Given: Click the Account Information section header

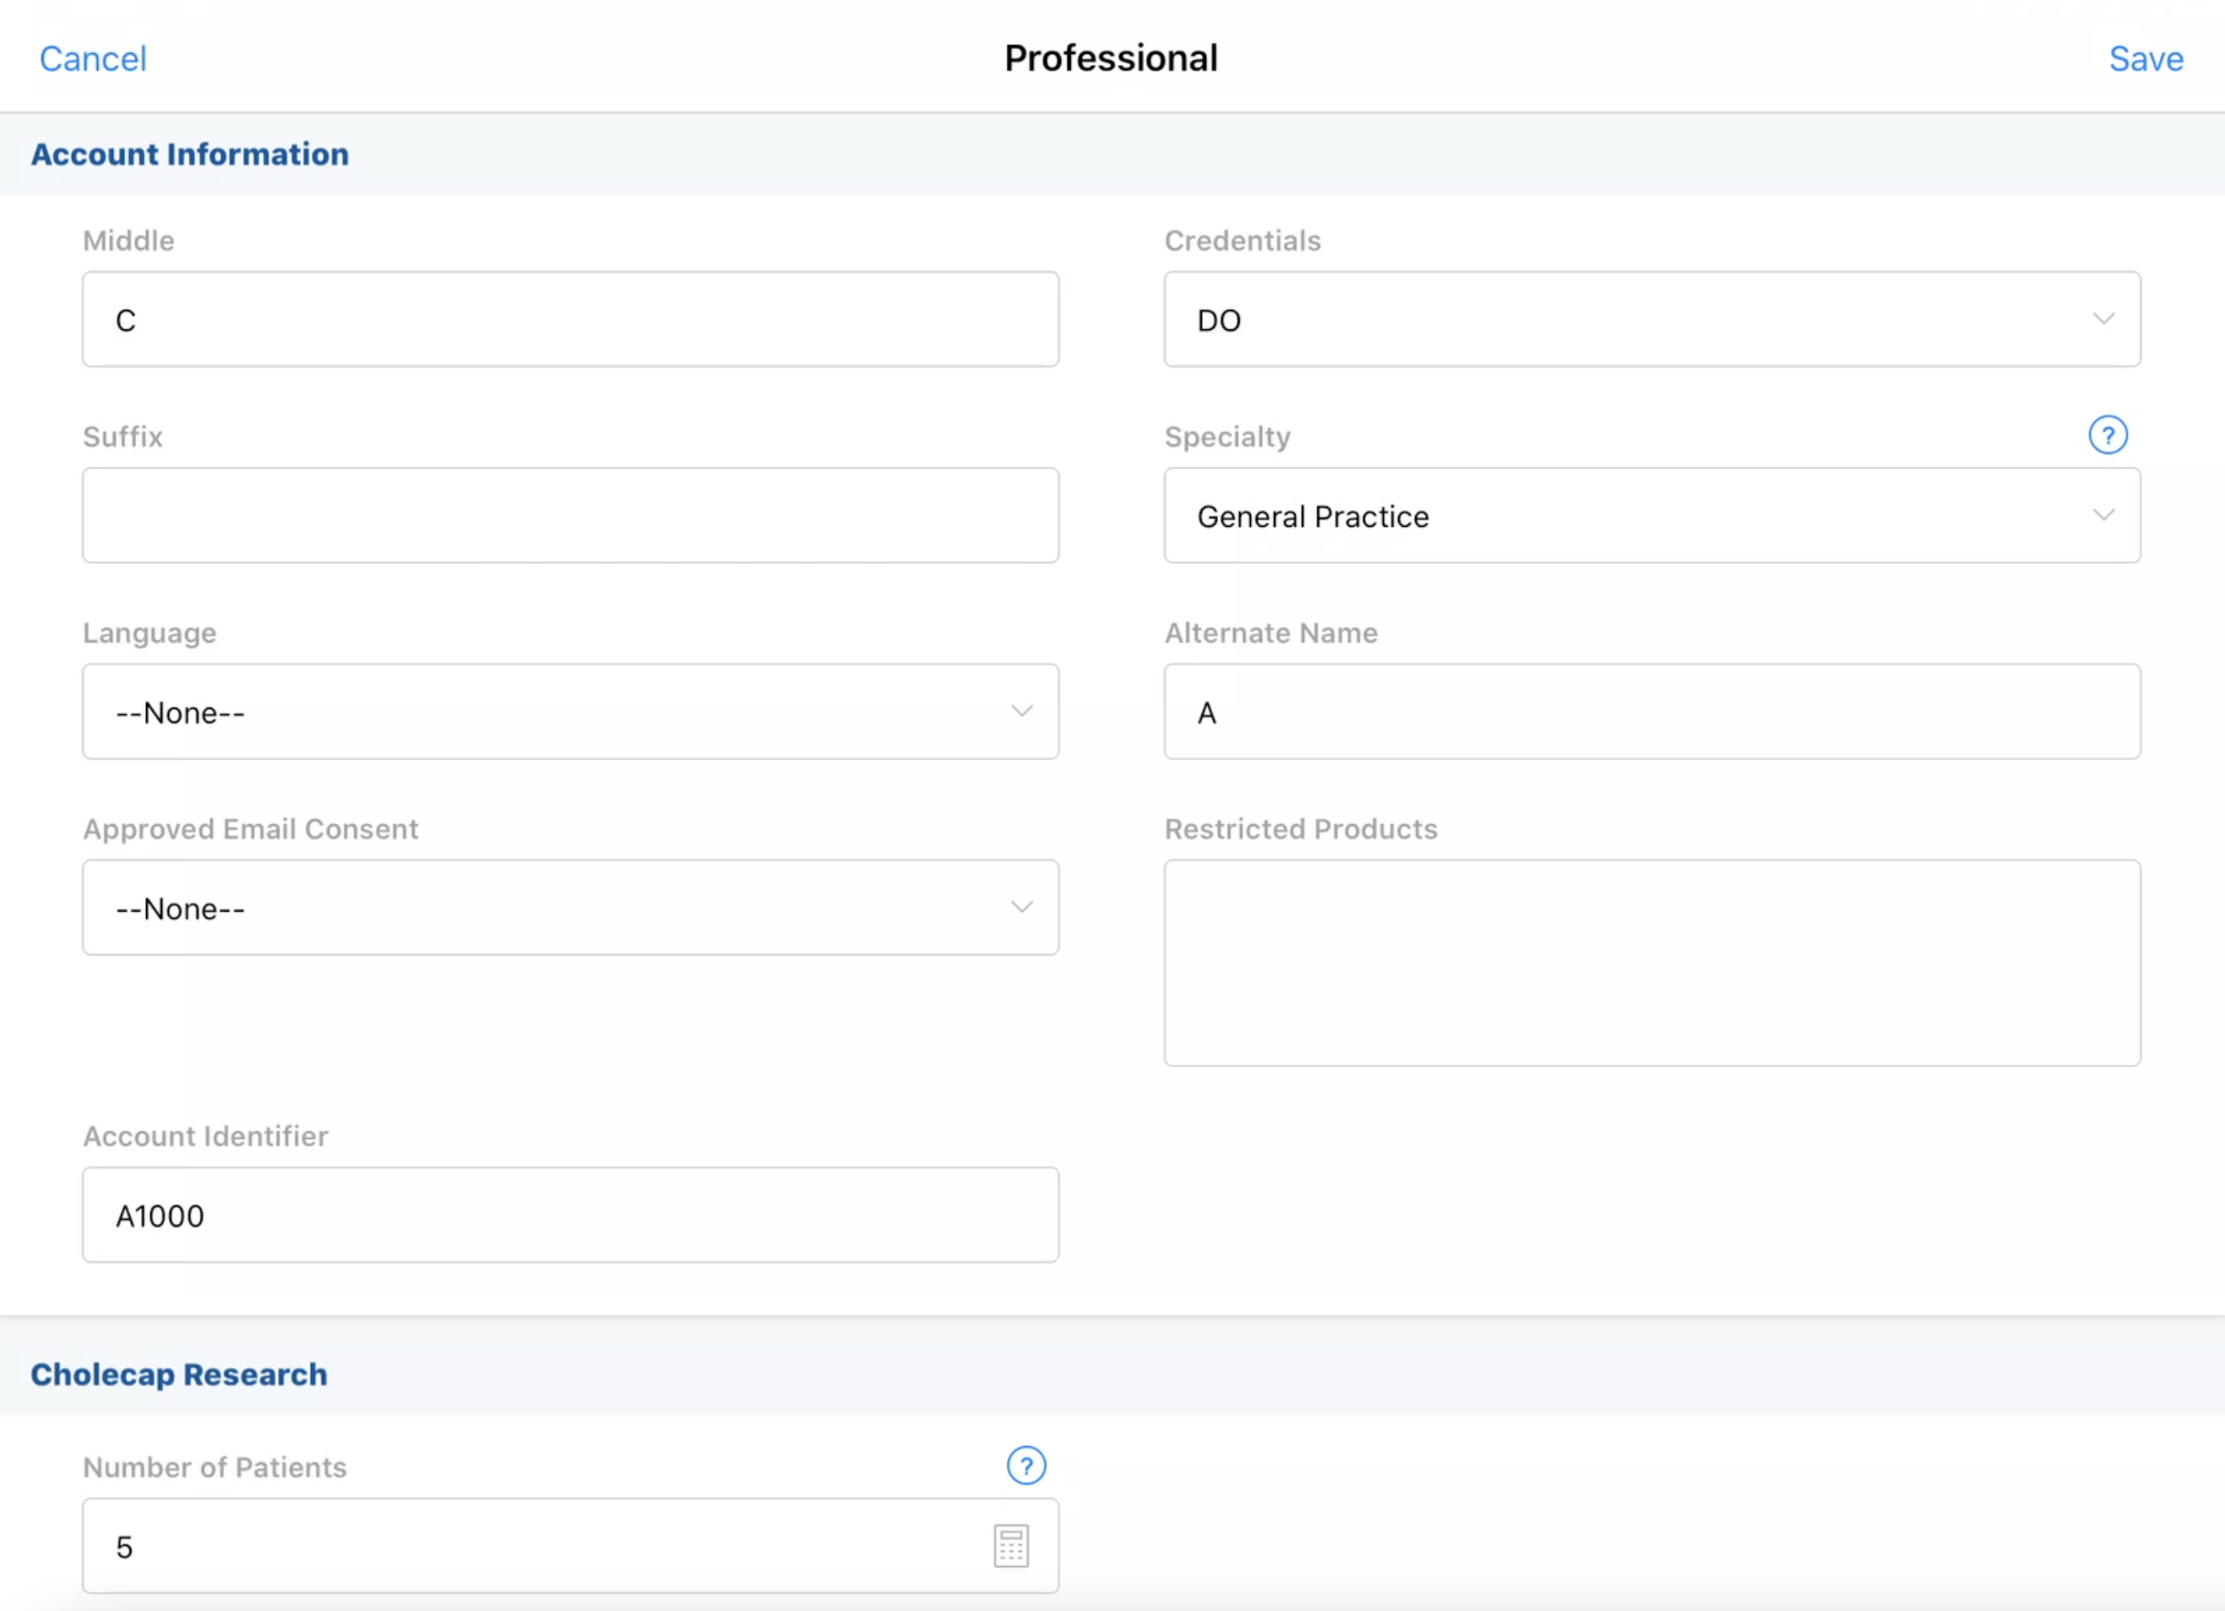Looking at the screenshot, I should click(189, 155).
